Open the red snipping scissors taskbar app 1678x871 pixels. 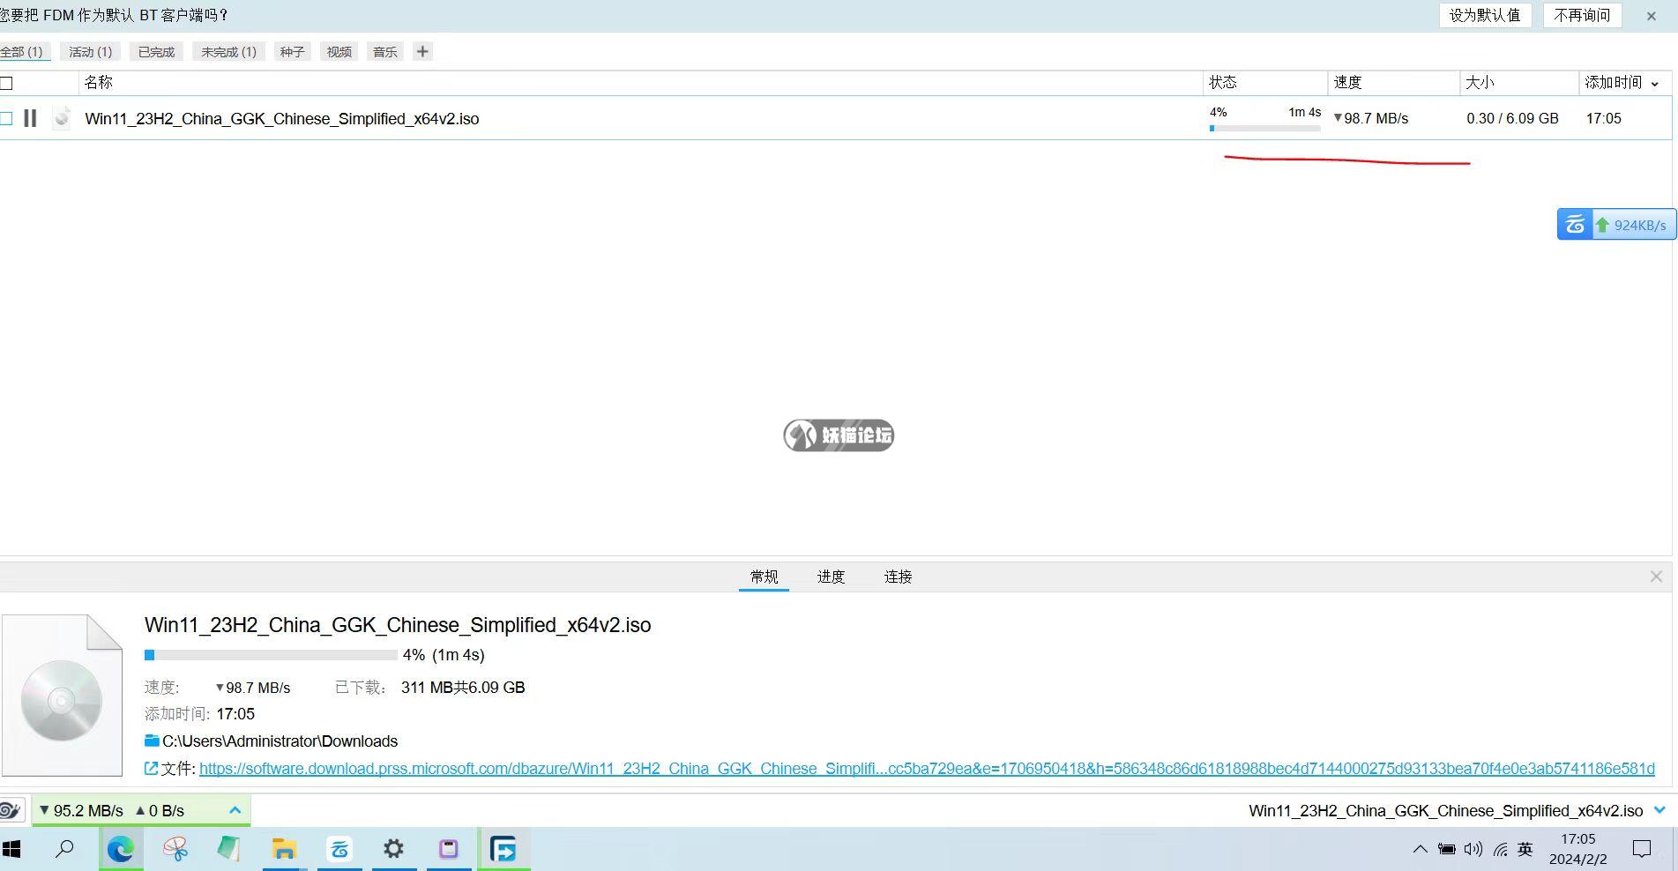[175, 849]
